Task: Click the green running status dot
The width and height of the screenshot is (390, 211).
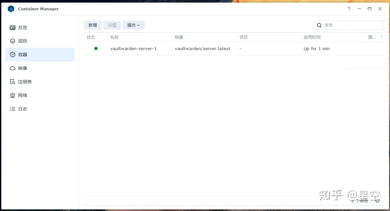Action: click(x=96, y=48)
